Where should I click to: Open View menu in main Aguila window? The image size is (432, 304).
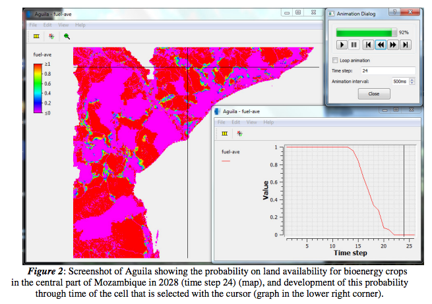coord(63,25)
